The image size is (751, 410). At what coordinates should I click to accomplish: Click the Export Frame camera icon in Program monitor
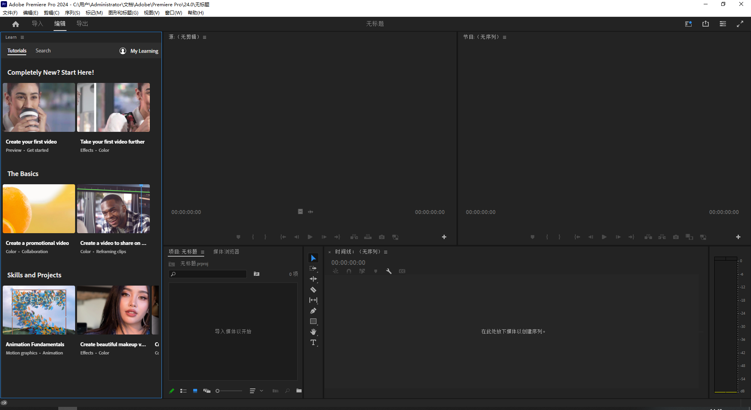[x=676, y=237]
